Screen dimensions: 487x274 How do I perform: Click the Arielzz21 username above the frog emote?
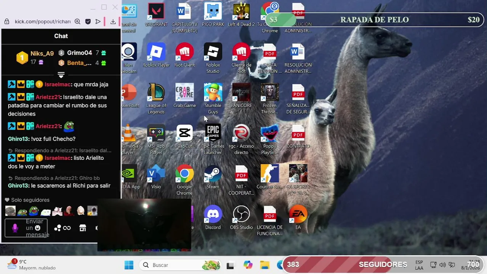click(x=48, y=126)
